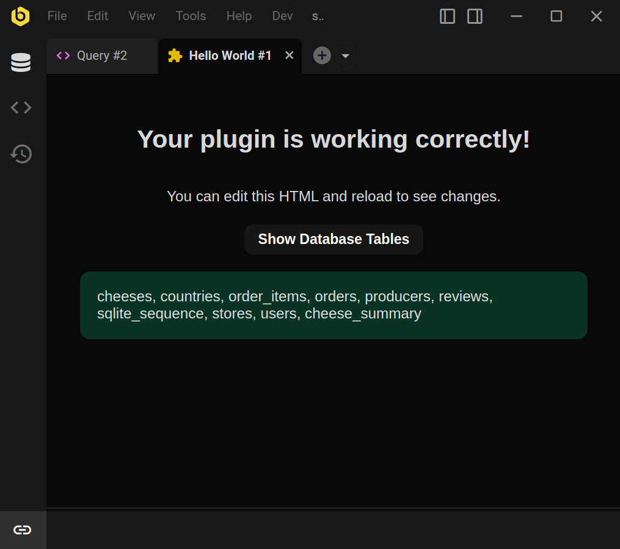Viewport: 620px width, 549px height.
Task: Click the connection link icon at bottom
Action: (x=22, y=529)
